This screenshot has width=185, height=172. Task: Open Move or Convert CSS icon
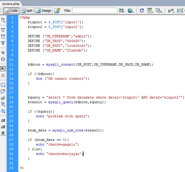[x=3, y=111]
